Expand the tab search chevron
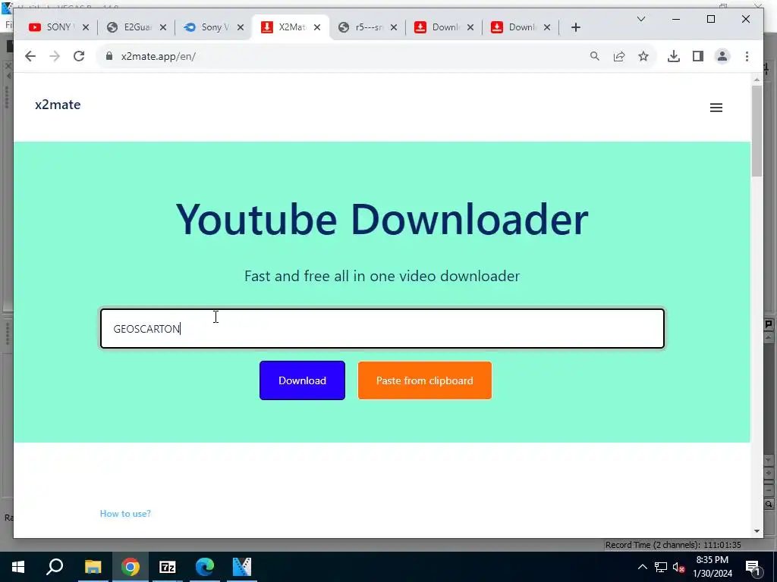The image size is (777, 582). point(640,19)
